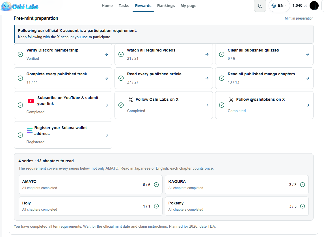Click the 1,040 pt points balance
The width and height of the screenshot is (324, 237).
point(299,6)
